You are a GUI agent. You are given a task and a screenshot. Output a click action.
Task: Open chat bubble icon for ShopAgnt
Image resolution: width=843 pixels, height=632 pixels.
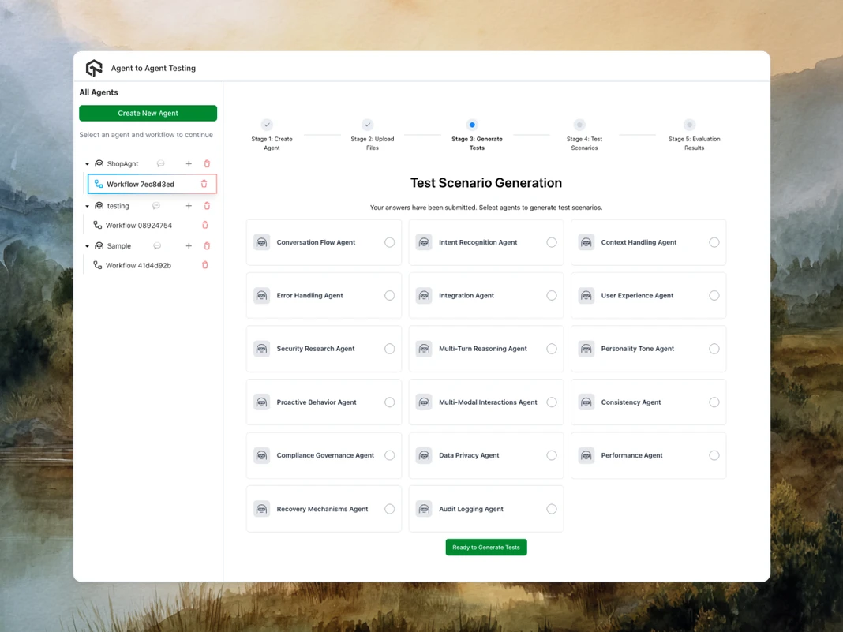(x=161, y=164)
